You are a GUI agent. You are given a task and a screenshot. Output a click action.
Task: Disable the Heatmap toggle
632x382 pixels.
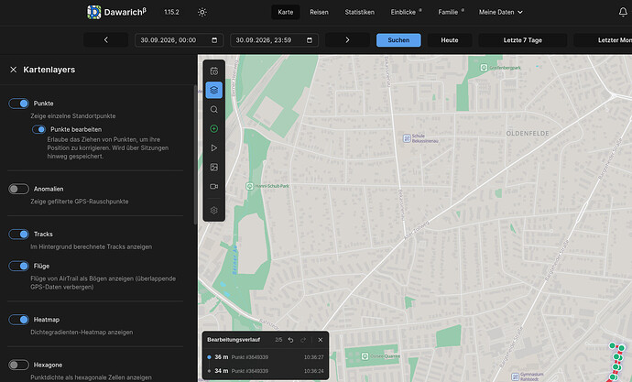tap(19, 320)
